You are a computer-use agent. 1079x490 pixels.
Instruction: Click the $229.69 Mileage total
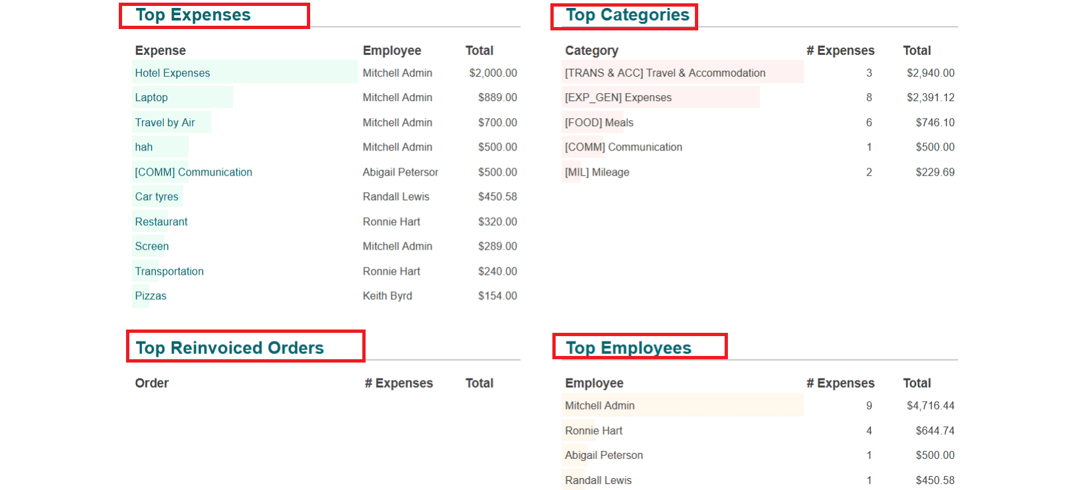tap(935, 172)
